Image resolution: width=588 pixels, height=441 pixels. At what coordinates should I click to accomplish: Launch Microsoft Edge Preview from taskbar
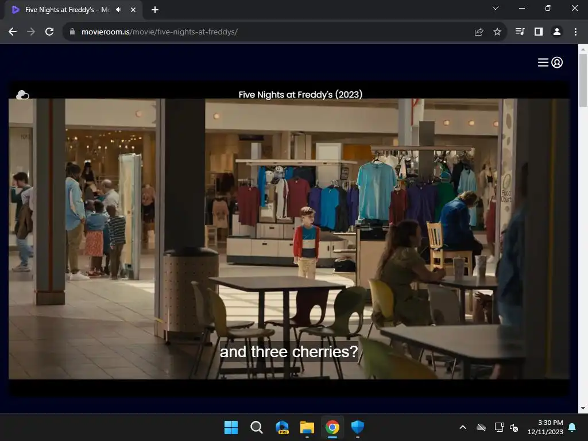point(282,427)
